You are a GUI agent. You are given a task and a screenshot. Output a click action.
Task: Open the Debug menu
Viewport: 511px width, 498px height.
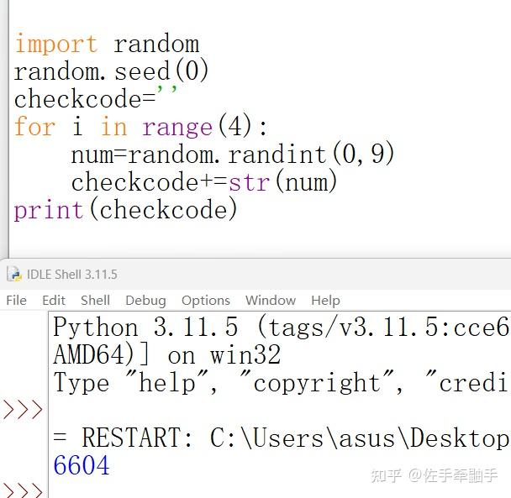point(145,301)
